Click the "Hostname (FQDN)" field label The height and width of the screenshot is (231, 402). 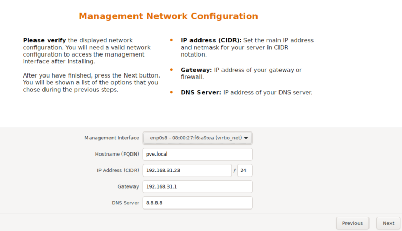click(117, 154)
